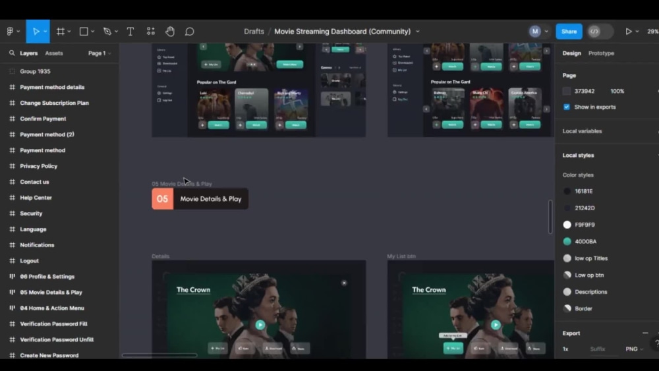Screen dimensions: 659x371
Task: Switch to the Design tab
Action: [x=571, y=53]
